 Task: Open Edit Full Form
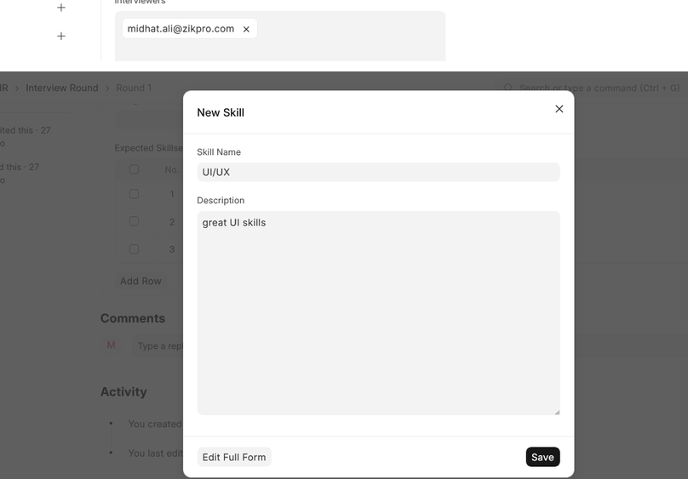(234, 457)
